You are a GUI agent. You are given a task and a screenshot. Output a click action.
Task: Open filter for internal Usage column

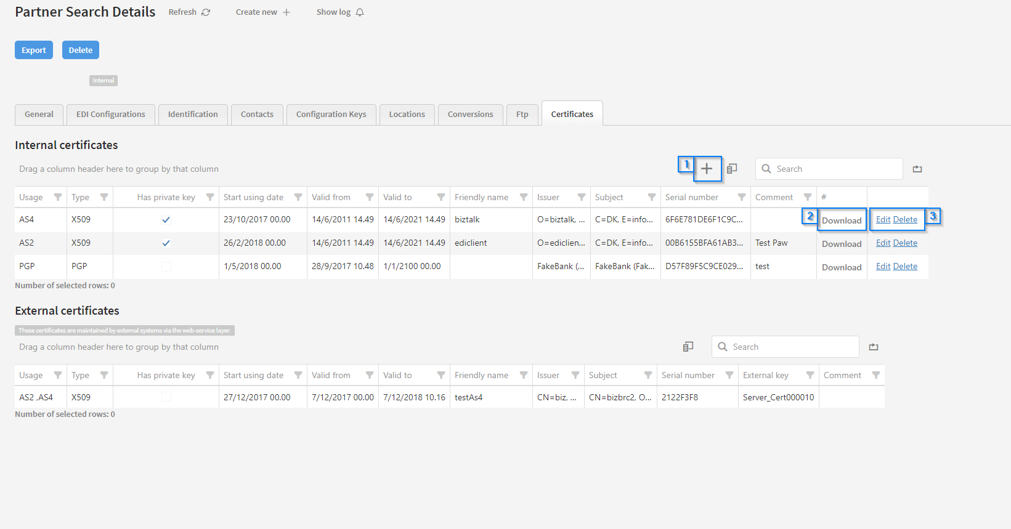[x=58, y=197]
